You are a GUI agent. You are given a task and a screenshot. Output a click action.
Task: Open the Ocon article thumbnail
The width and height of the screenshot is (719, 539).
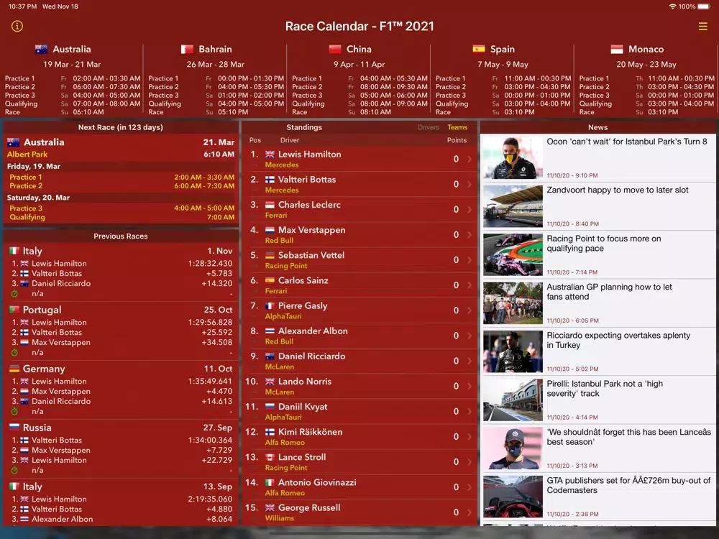(513, 158)
